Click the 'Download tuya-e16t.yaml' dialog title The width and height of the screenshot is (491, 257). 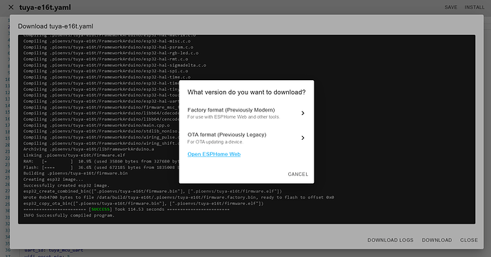coord(56,26)
